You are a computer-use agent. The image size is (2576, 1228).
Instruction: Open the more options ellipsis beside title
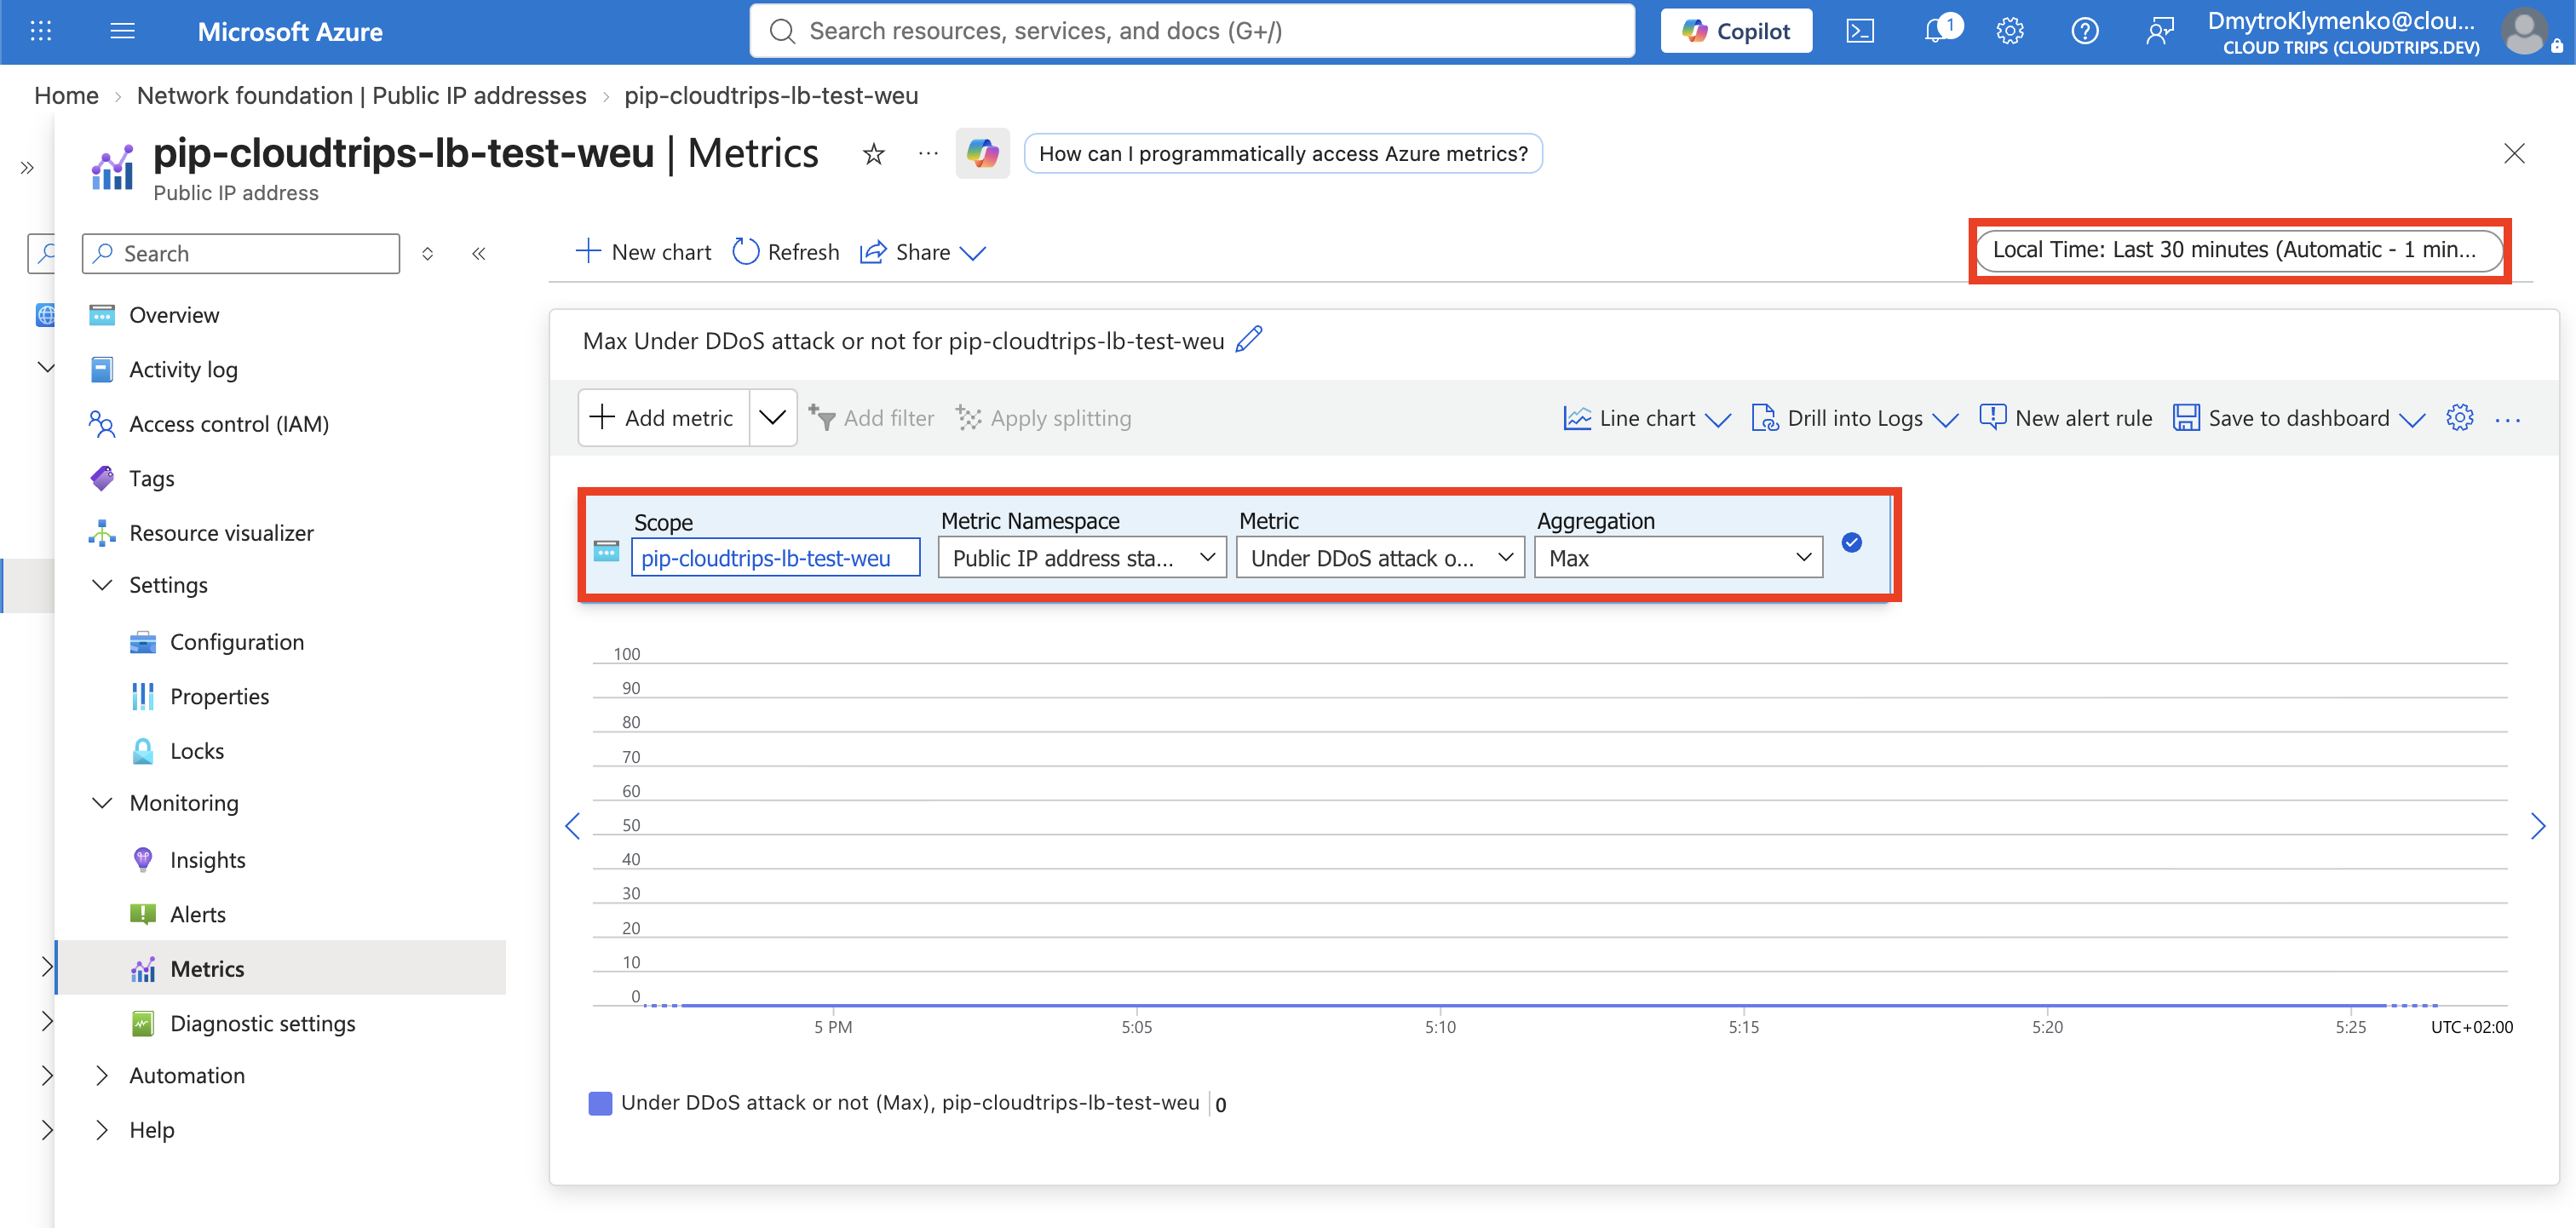point(928,154)
